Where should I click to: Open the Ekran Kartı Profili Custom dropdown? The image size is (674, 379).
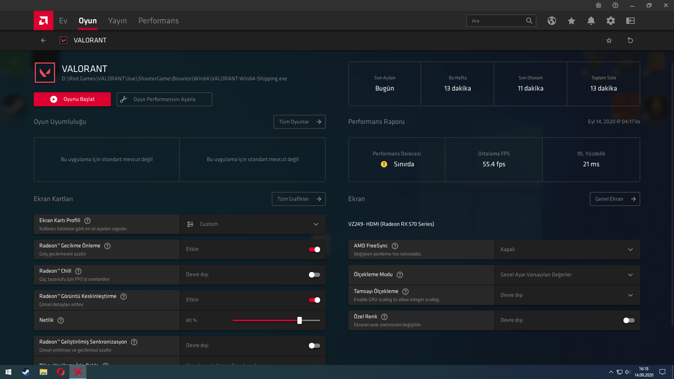click(x=253, y=224)
